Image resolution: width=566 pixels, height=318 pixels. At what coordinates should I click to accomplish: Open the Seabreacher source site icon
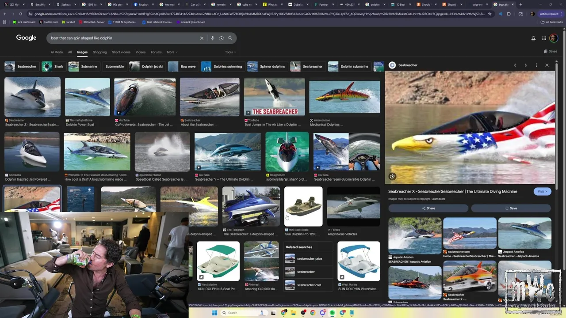[x=392, y=65]
